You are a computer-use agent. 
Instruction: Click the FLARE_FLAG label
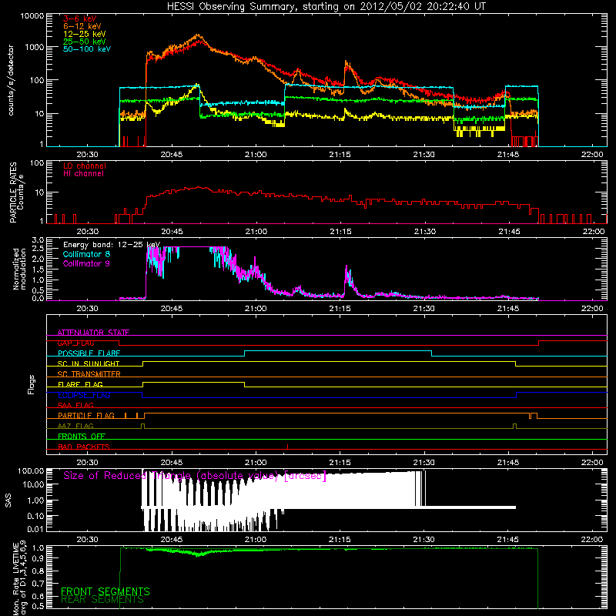pos(80,384)
